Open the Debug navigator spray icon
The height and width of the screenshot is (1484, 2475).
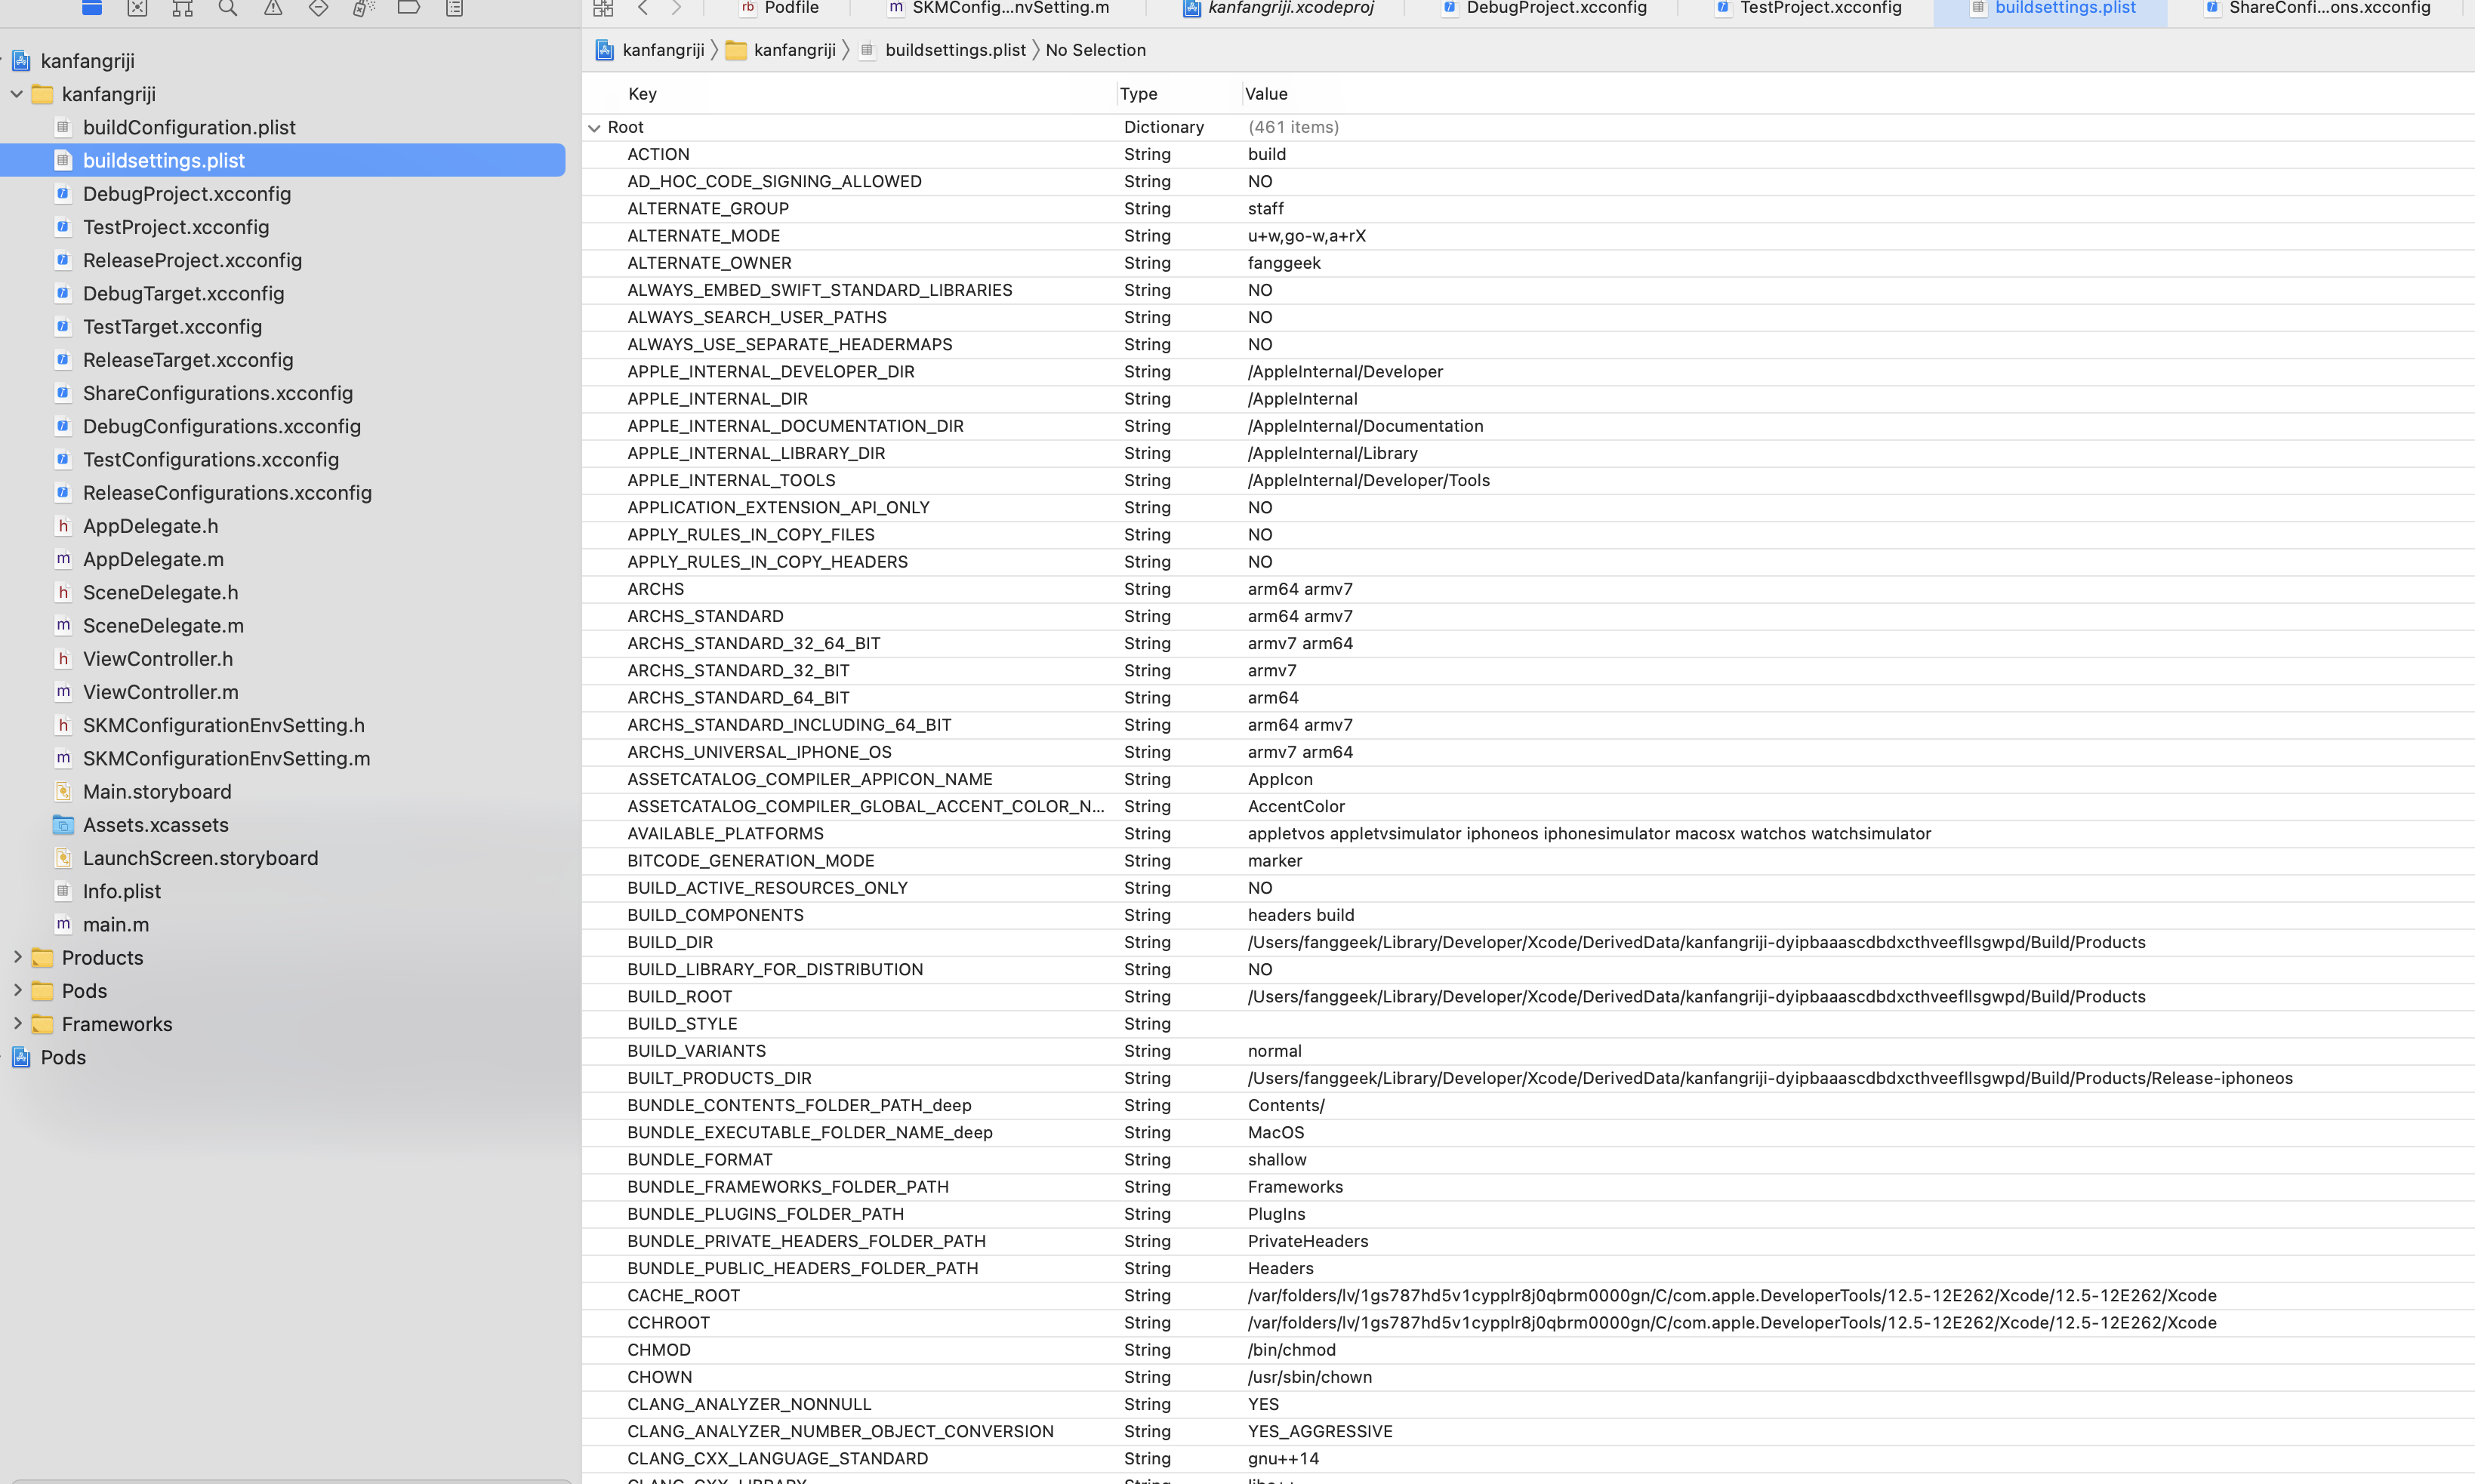(x=363, y=8)
